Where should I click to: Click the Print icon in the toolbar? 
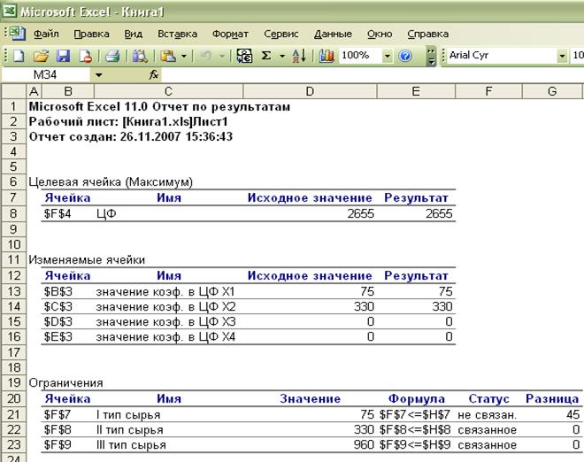[112, 56]
